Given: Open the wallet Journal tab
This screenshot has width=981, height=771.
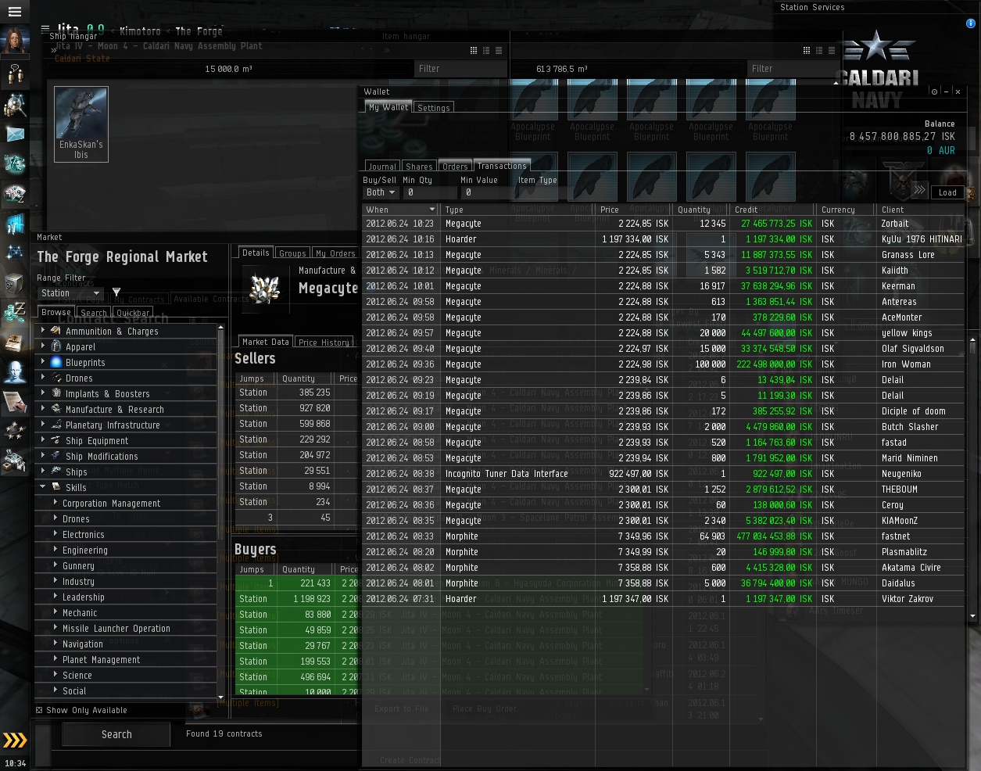Looking at the screenshot, I should [x=382, y=167].
